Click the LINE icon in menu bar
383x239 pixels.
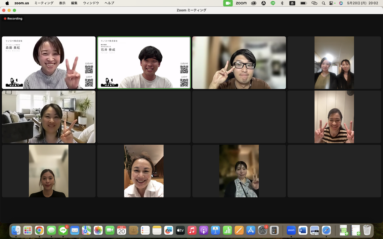click(x=273, y=3)
